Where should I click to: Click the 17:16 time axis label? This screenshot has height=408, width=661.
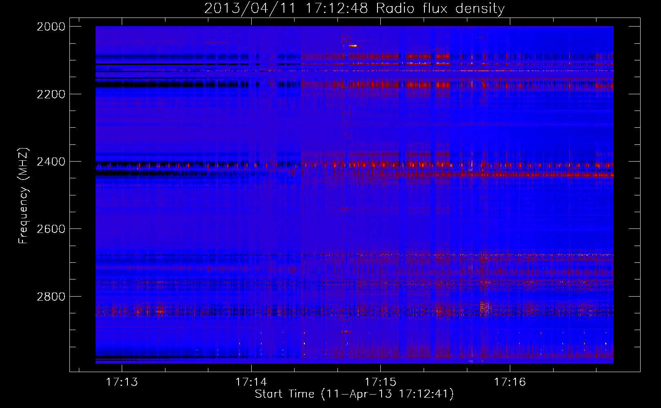510,382
